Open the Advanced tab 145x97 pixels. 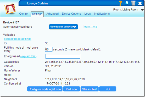tap(52, 14)
